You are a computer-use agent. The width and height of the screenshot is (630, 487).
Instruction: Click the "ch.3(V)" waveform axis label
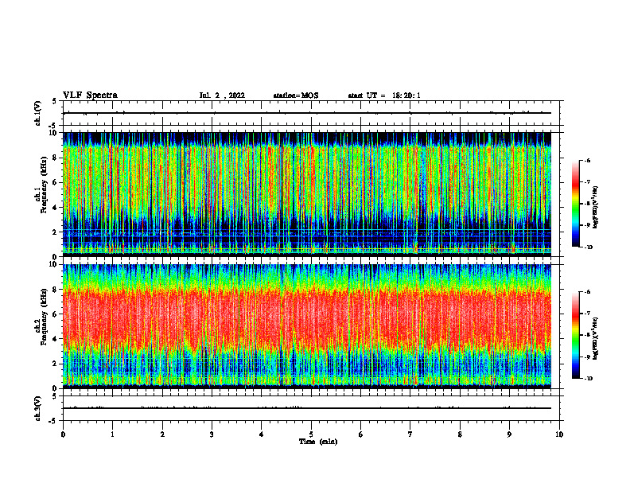(38, 408)
